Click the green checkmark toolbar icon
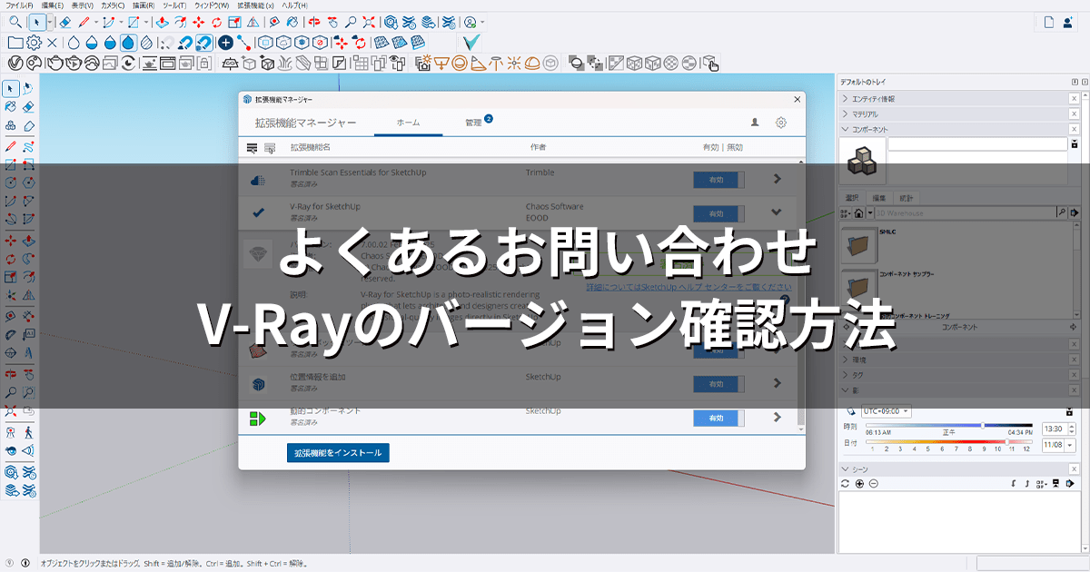Screen dimensions: 1090x572 471,42
